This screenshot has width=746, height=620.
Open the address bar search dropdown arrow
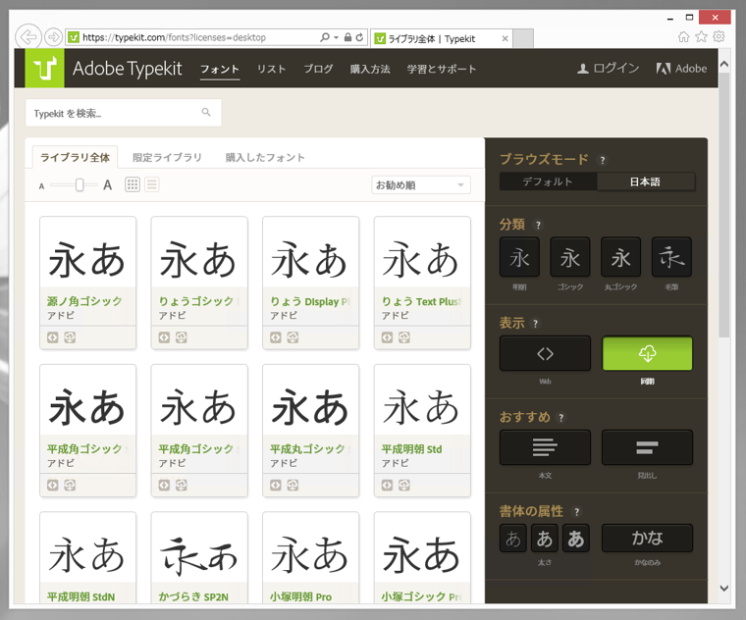tap(336, 37)
